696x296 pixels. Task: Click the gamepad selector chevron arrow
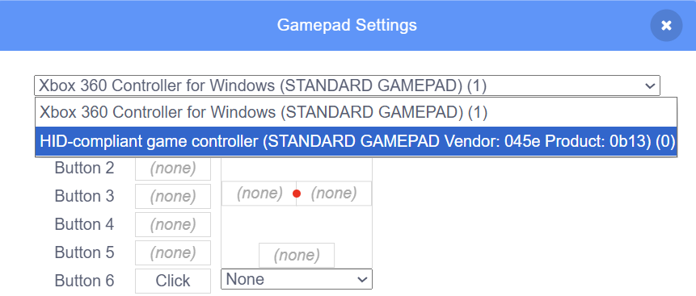click(x=650, y=85)
